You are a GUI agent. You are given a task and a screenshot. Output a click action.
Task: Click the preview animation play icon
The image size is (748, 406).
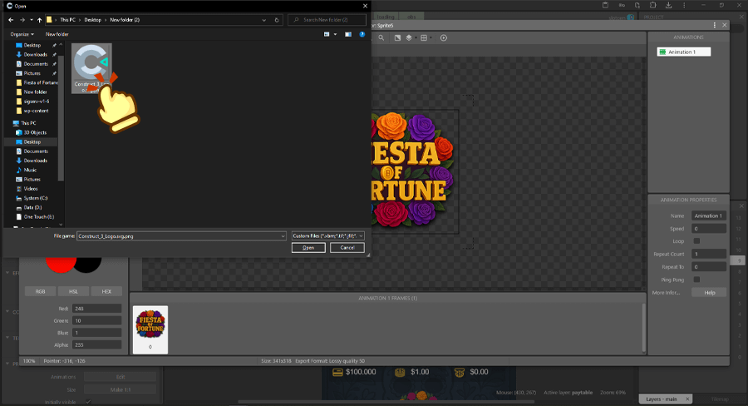(444, 37)
